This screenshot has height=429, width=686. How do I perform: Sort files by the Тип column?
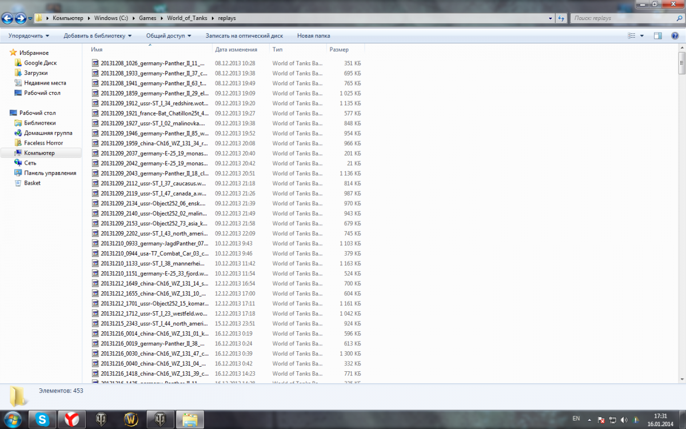298,50
